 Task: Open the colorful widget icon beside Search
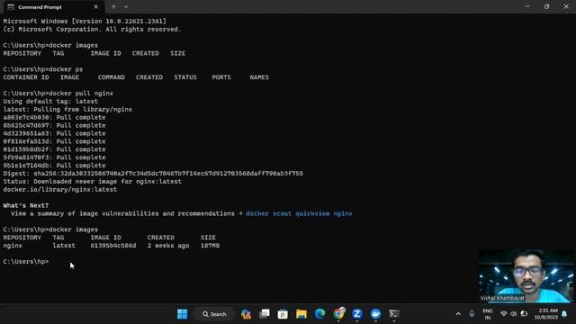pos(246,314)
